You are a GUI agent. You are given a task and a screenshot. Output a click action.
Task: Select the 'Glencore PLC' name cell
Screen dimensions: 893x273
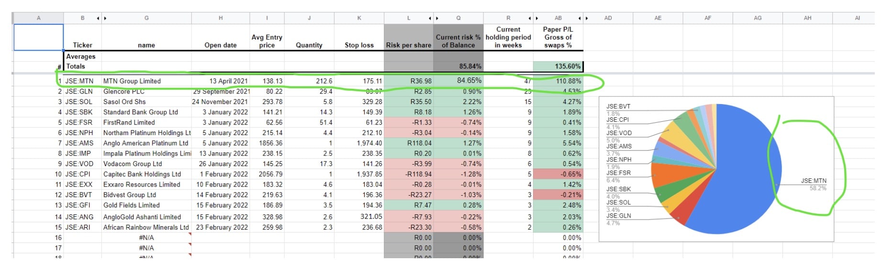point(146,92)
